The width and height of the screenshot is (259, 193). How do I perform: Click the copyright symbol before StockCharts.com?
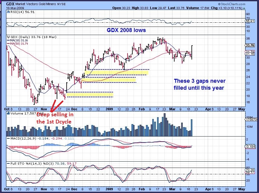[x=220, y=4]
